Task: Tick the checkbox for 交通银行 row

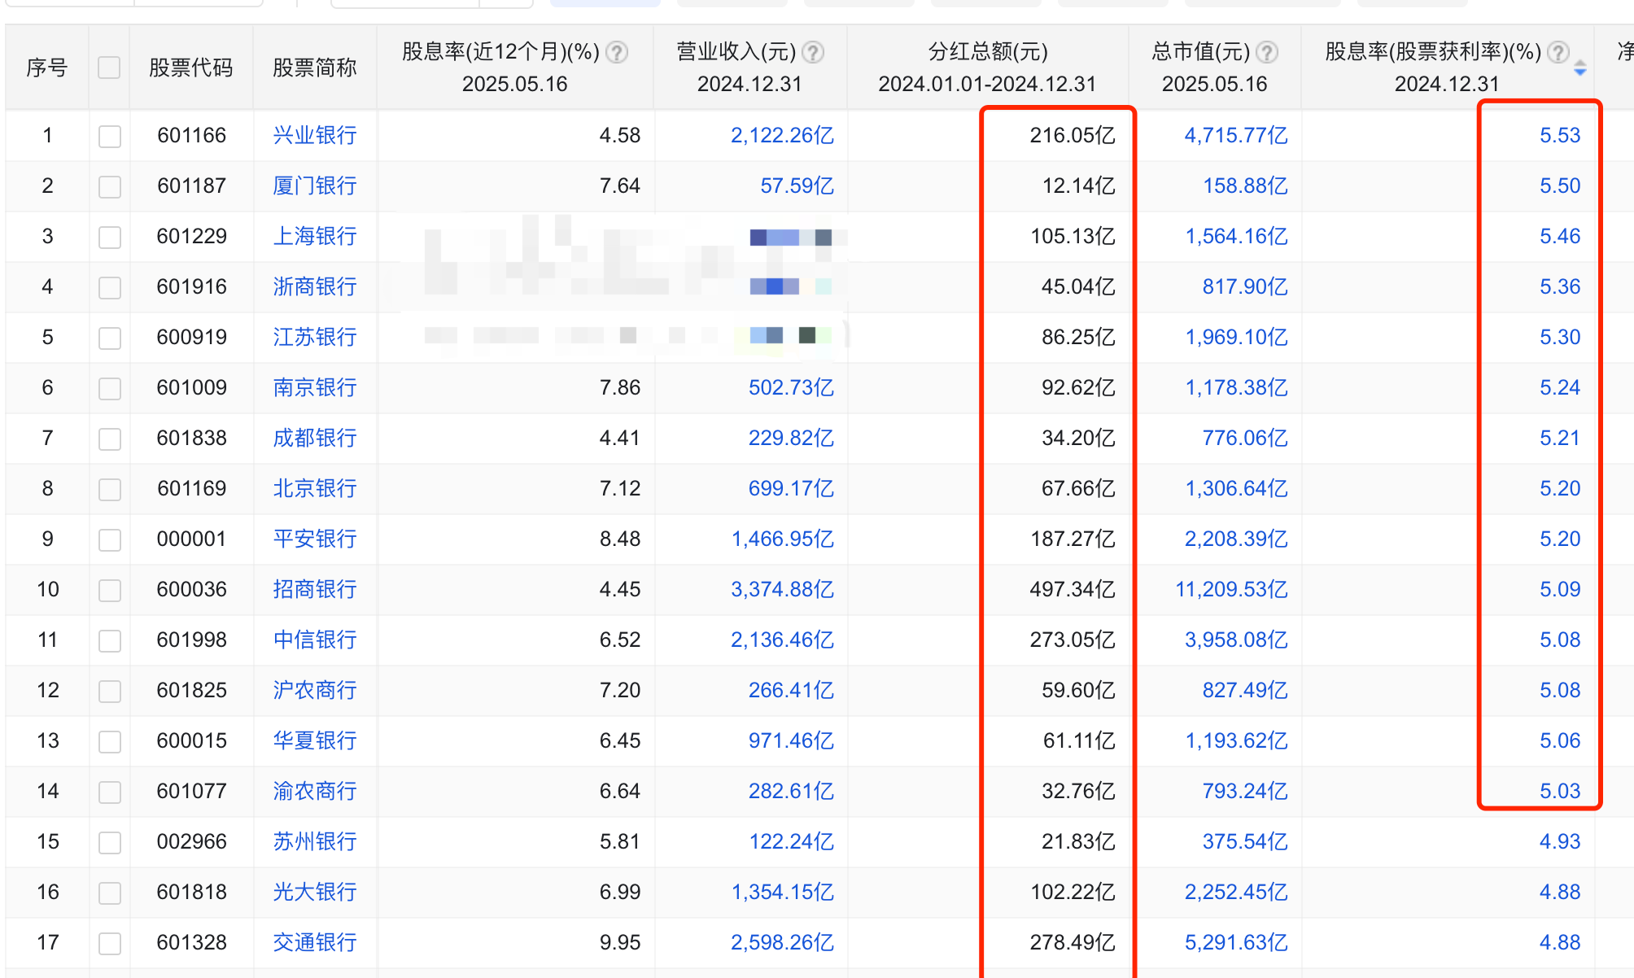Action: [109, 943]
